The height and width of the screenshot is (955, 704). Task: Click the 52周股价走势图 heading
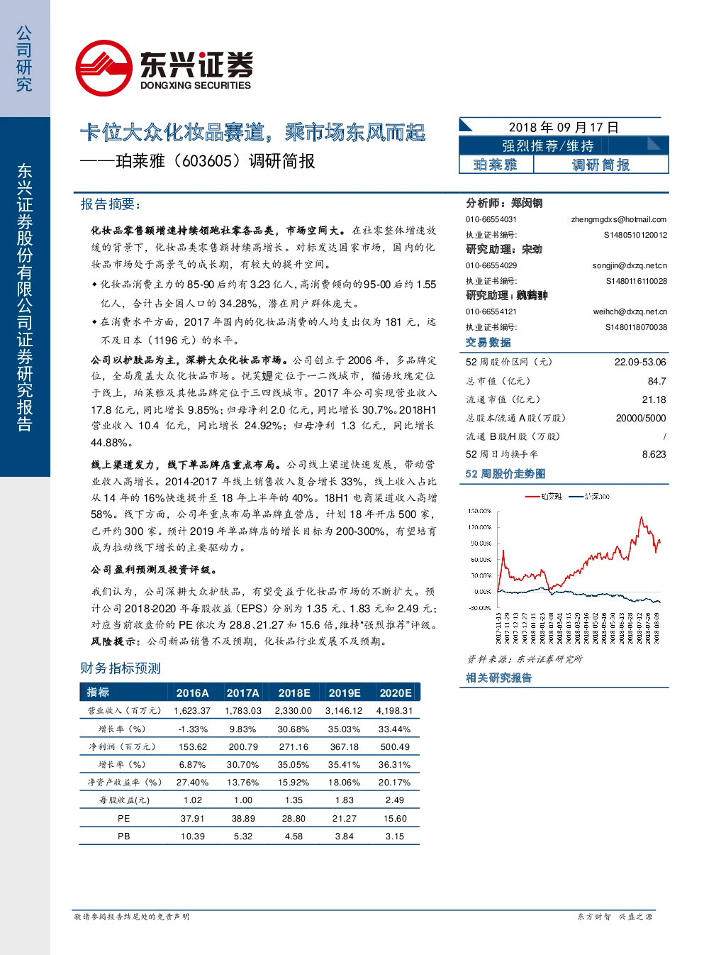505,473
